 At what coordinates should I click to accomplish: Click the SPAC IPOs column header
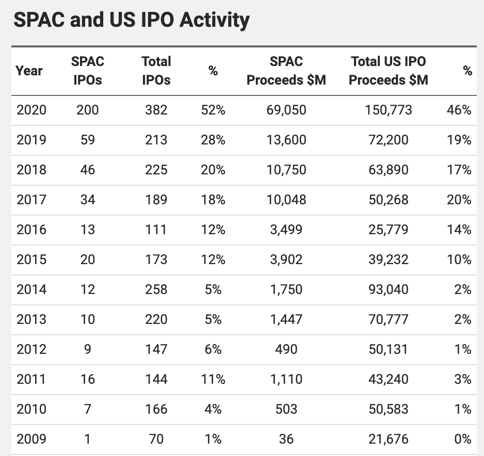87,71
